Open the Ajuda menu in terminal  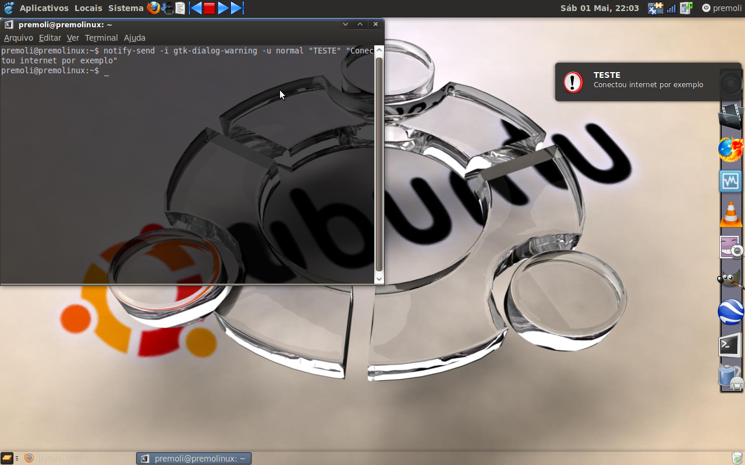pos(134,38)
